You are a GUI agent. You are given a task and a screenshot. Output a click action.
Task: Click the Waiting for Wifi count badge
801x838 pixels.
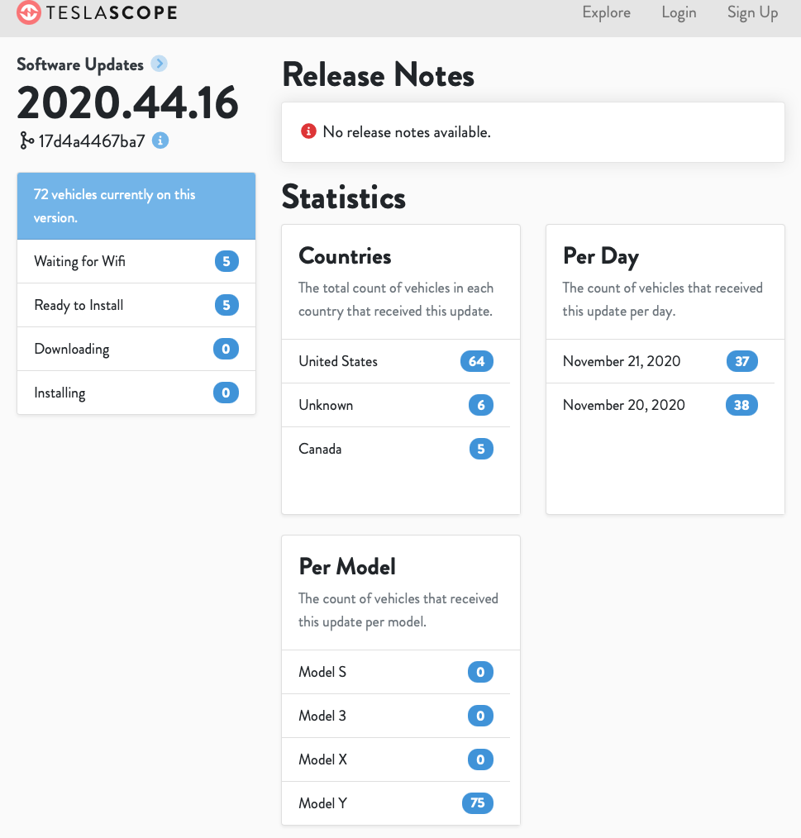click(x=226, y=261)
